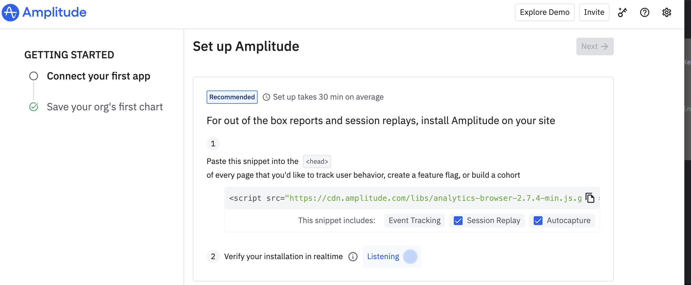Click the info icon beside Verify installation
The height and width of the screenshot is (285, 691).
click(353, 257)
